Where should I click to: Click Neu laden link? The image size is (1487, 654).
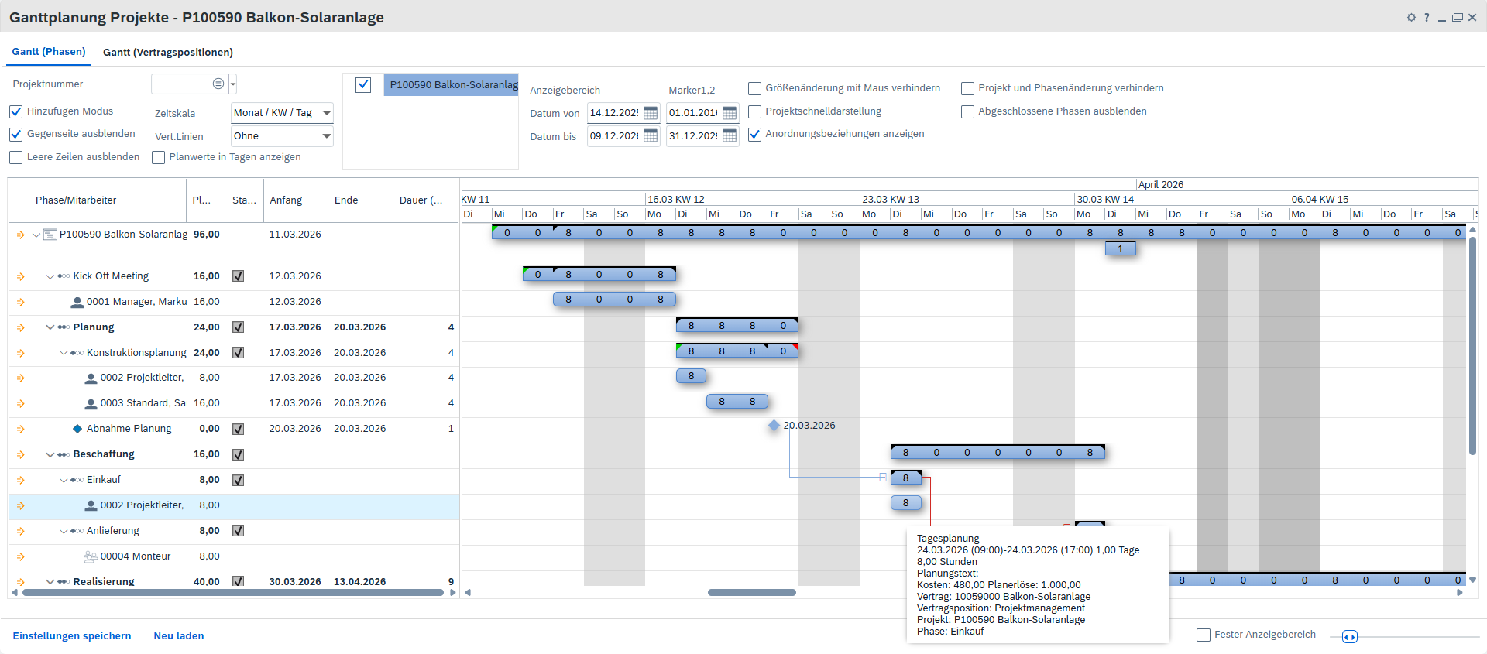click(179, 636)
